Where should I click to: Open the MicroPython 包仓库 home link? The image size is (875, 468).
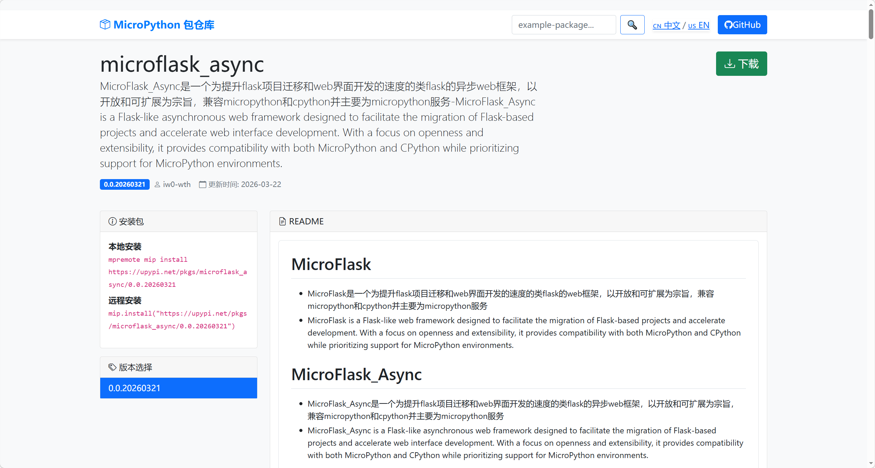[x=157, y=25]
